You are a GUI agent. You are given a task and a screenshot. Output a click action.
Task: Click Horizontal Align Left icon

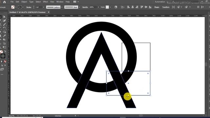128,7
